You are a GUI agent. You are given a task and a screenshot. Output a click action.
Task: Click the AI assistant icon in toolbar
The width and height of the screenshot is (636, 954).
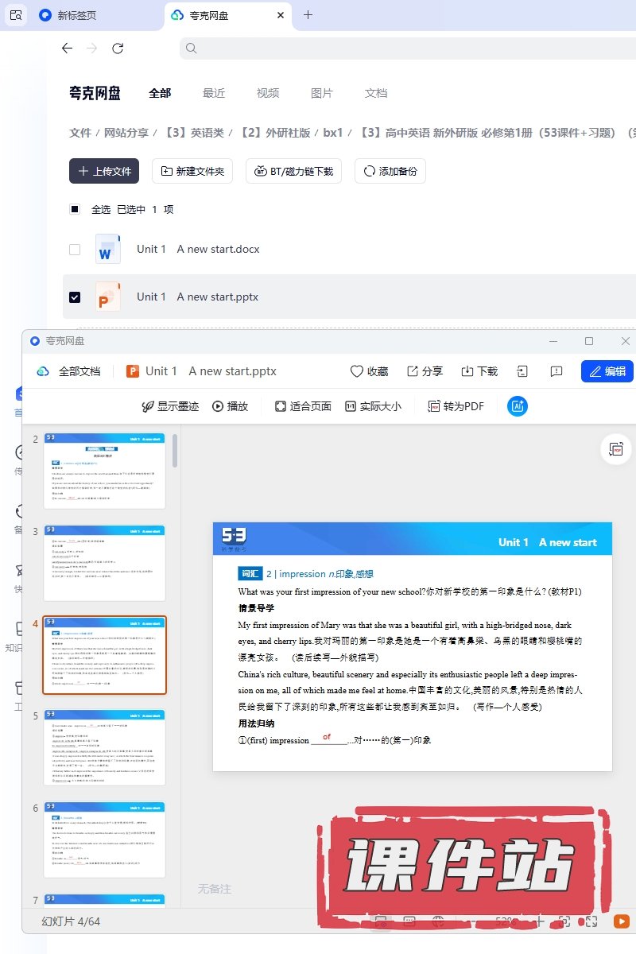point(518,406)
